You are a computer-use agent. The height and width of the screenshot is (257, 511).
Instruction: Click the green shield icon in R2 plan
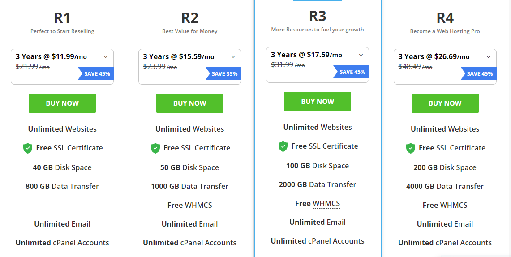coord(155,148)
